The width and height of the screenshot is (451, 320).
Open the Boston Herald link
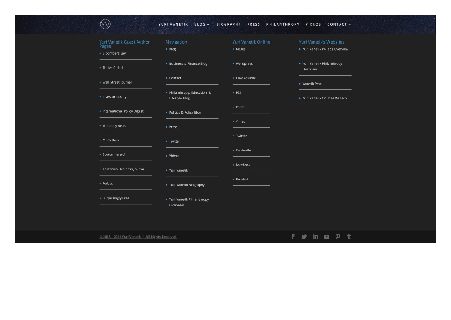point(113,154)
